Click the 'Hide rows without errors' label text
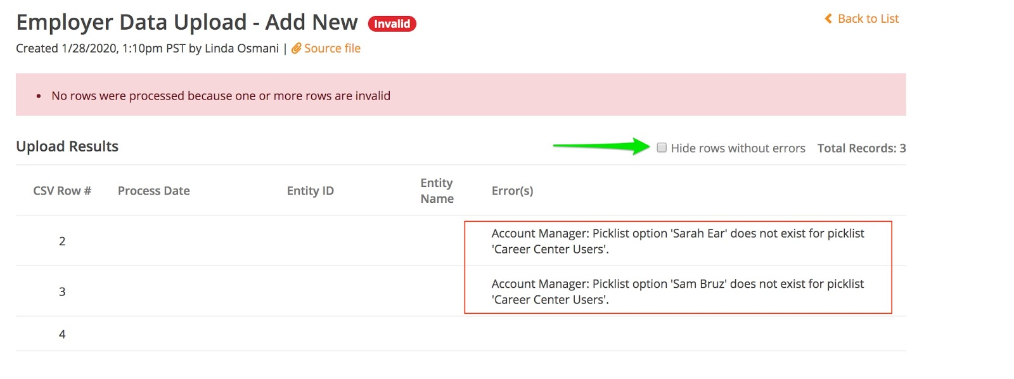The height and width of the screenshot is (379, 1014). click(738, 148)
